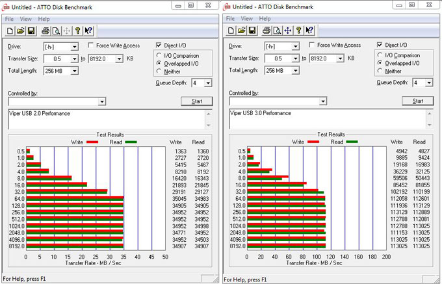Enable Force Write Access in right window
This screenshot has height=284, width=442.
coord(311,45)
